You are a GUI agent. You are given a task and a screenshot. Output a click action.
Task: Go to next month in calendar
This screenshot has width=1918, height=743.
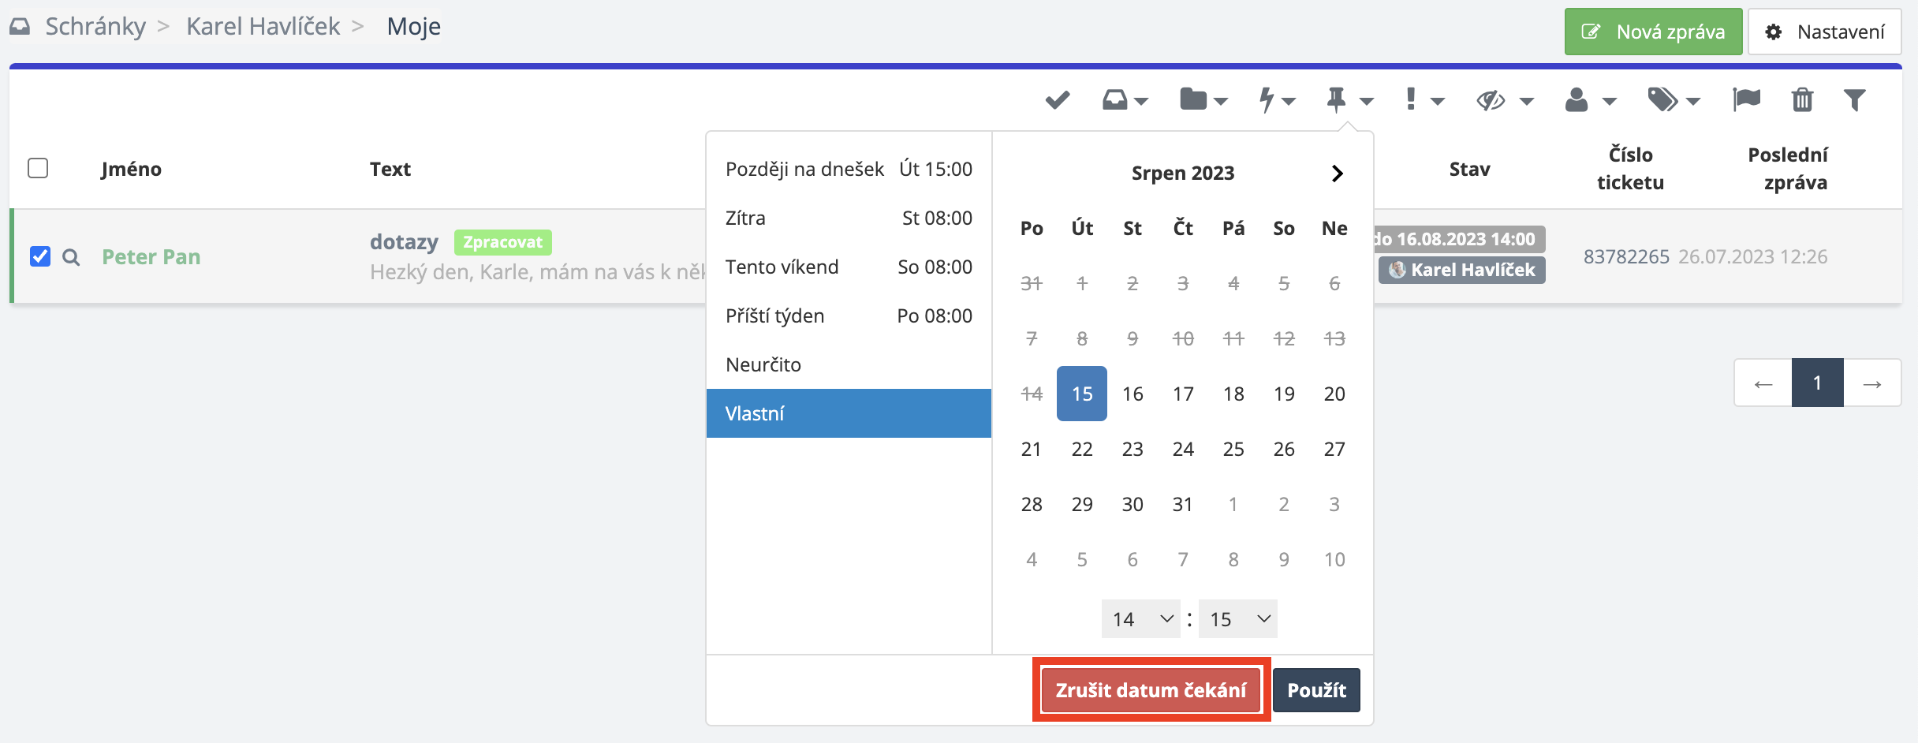pyautogui.click(x=1337, y=174)
